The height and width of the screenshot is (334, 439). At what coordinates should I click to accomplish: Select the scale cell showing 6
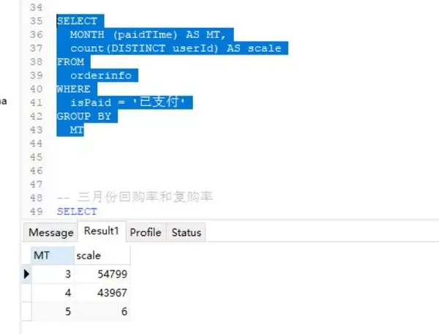point(102,311)
